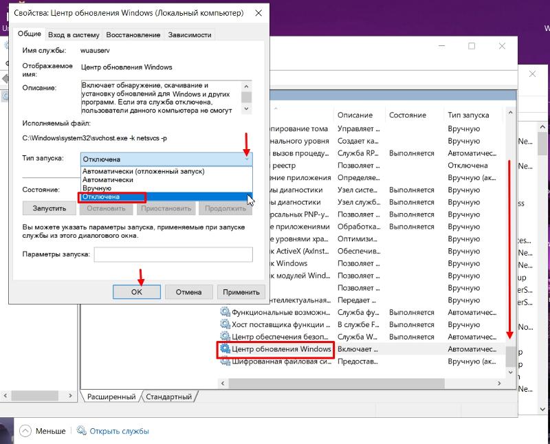The image size is (550, 444).
Task: Switch to the Вход в систему tab
Action: (x=74, y=35)
